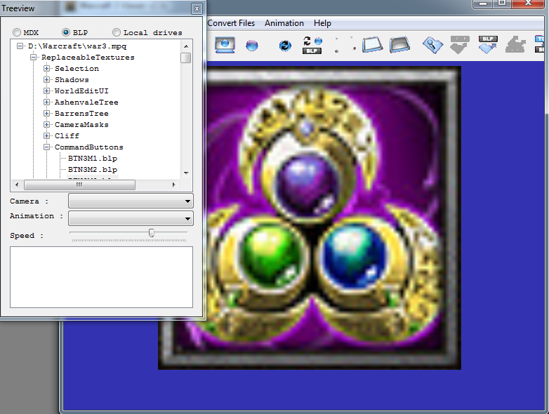Image resolution: width=549 pixels, height=414 pixels.
Task: Click the magnifier over folder icon
Action: 432,45
